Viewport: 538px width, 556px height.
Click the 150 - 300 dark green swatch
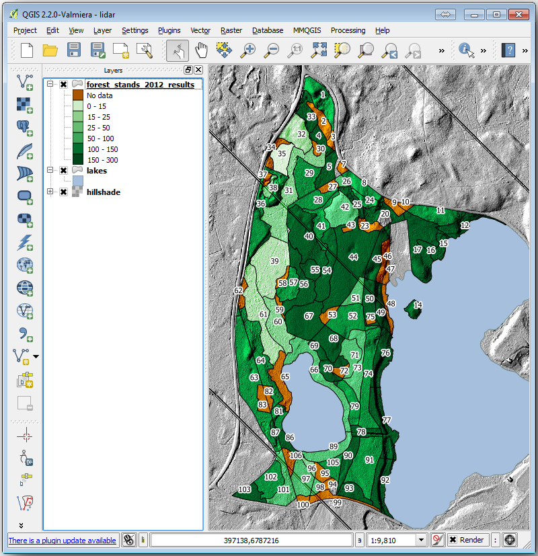[77, 160]
